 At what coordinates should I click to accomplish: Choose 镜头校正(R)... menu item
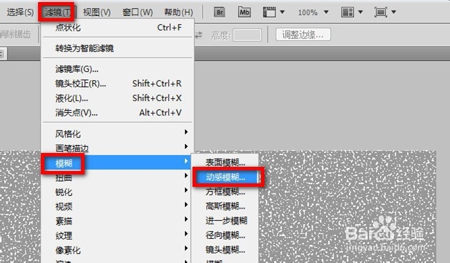pos(118,84)
